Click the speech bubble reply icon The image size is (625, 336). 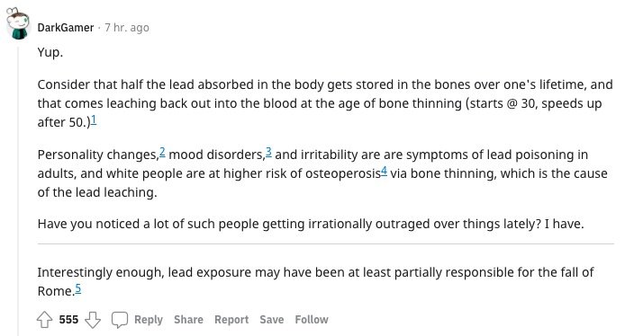click(x=119, y=320)
